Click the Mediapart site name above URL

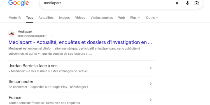[25, 32]
